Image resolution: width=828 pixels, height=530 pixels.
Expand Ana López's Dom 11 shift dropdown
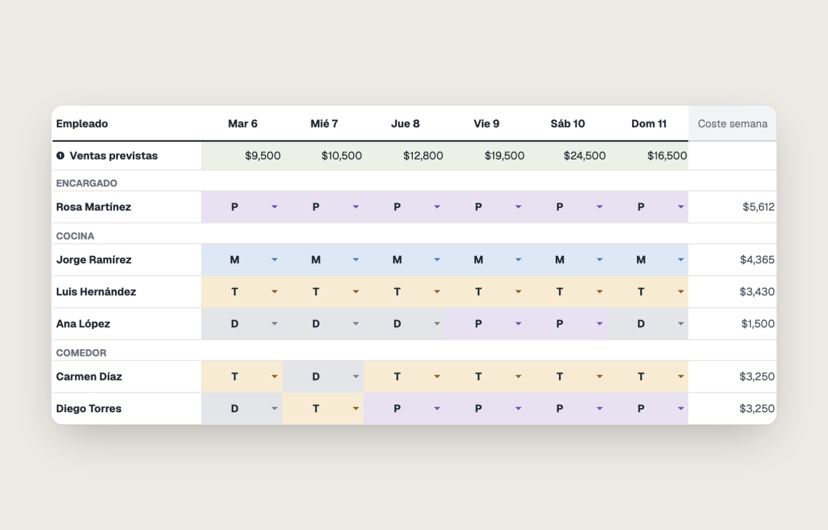click(x=680, y=324)
